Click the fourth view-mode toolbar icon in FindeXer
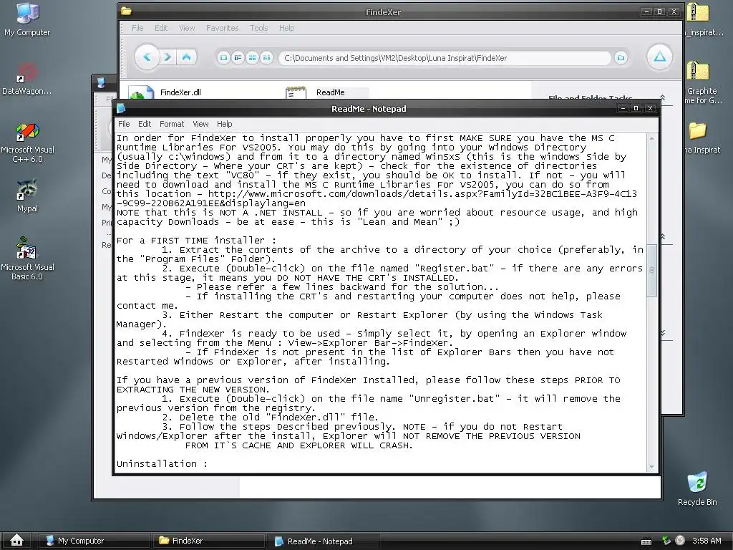The height and width of the screenshot is (550, 733). 266,58
